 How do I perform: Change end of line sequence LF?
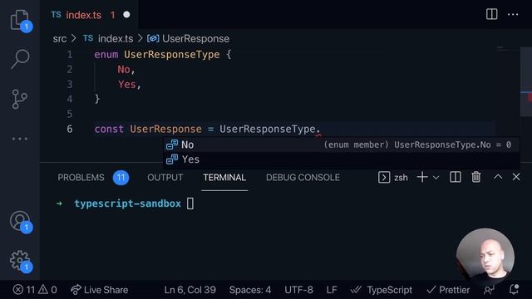click(332, 290)
